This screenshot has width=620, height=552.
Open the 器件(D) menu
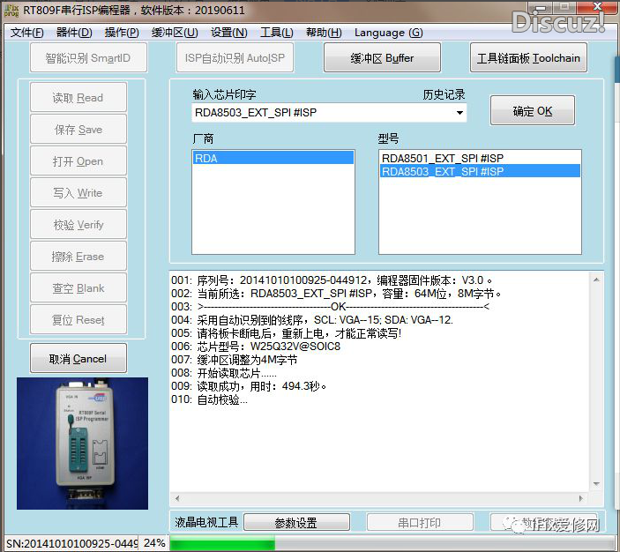(74, 33)
